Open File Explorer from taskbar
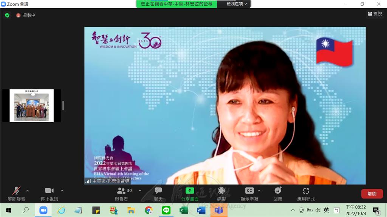This screenshot has width=387, height=217. (131, 210)
